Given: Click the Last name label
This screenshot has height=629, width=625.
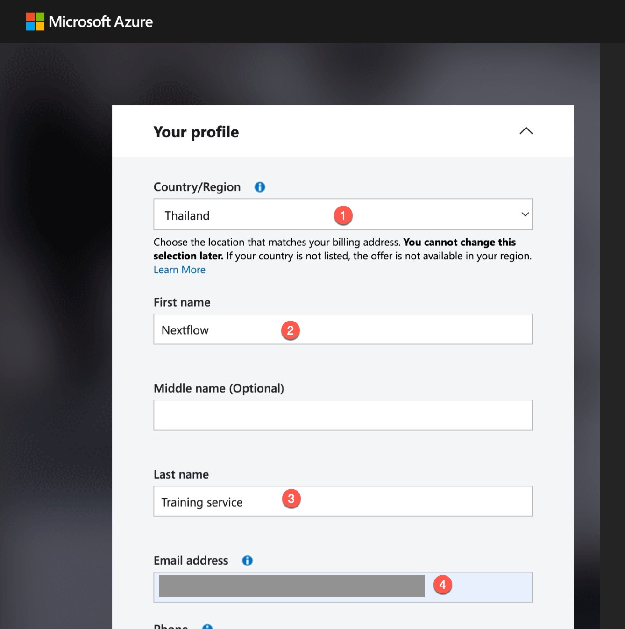Looking at the screenshot, I should tap(181, 474).
